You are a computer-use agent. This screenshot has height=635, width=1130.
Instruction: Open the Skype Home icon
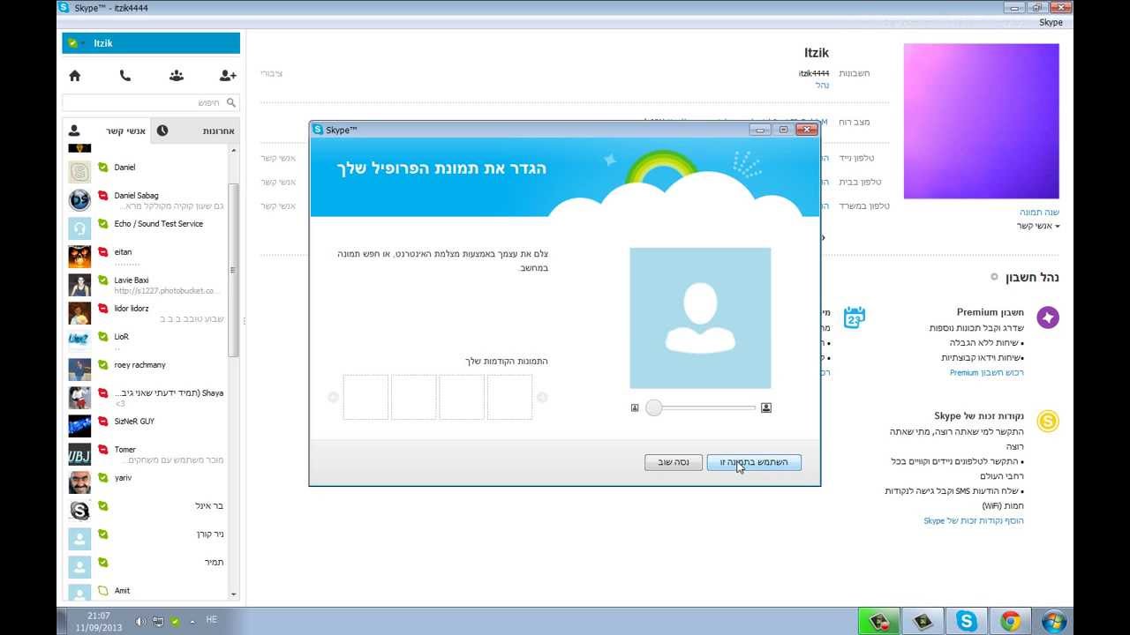[75, 76]
